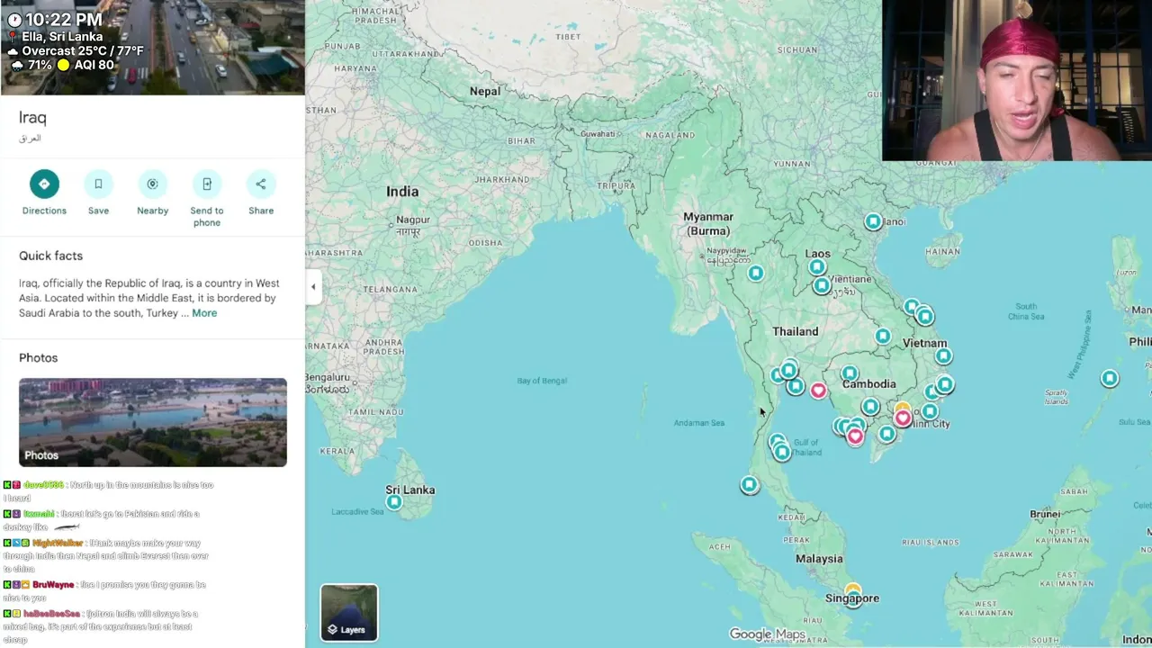
Task: Select the NightWalker chat username
Action: click(x=58, y=544)
